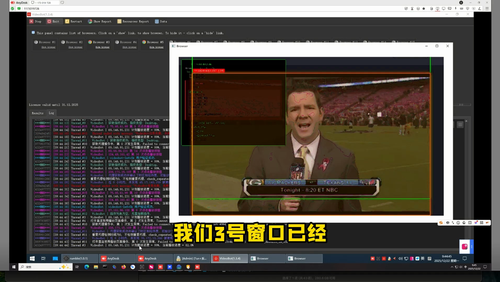Image resolution: width=500 pixels, height=282 pixels.
Task: Open remote Task View icon
Action: point(43,258)
